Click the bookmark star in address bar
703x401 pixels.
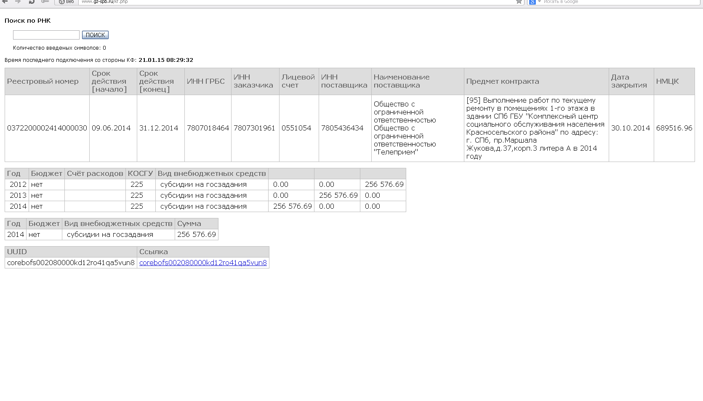pyautogui.click(x=519, y=2)
